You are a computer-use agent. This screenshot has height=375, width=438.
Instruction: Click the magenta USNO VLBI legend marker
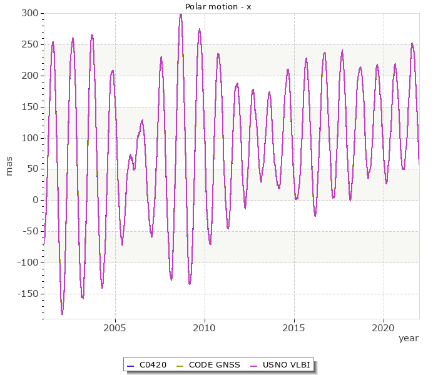254,365
